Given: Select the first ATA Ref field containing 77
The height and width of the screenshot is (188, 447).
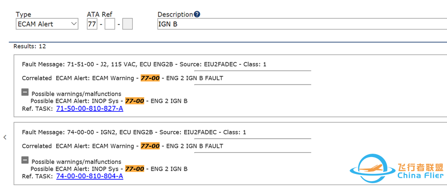Looking at the screenshot, I should (x=92, y=24).
